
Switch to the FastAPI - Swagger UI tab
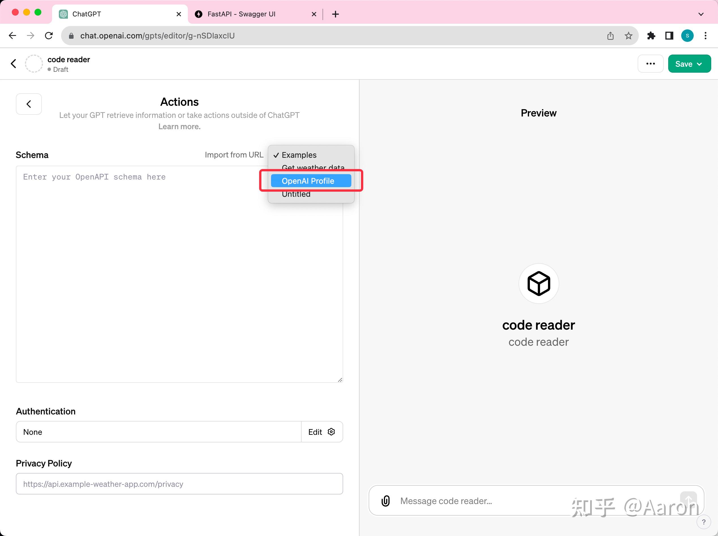tap(242, 14)
